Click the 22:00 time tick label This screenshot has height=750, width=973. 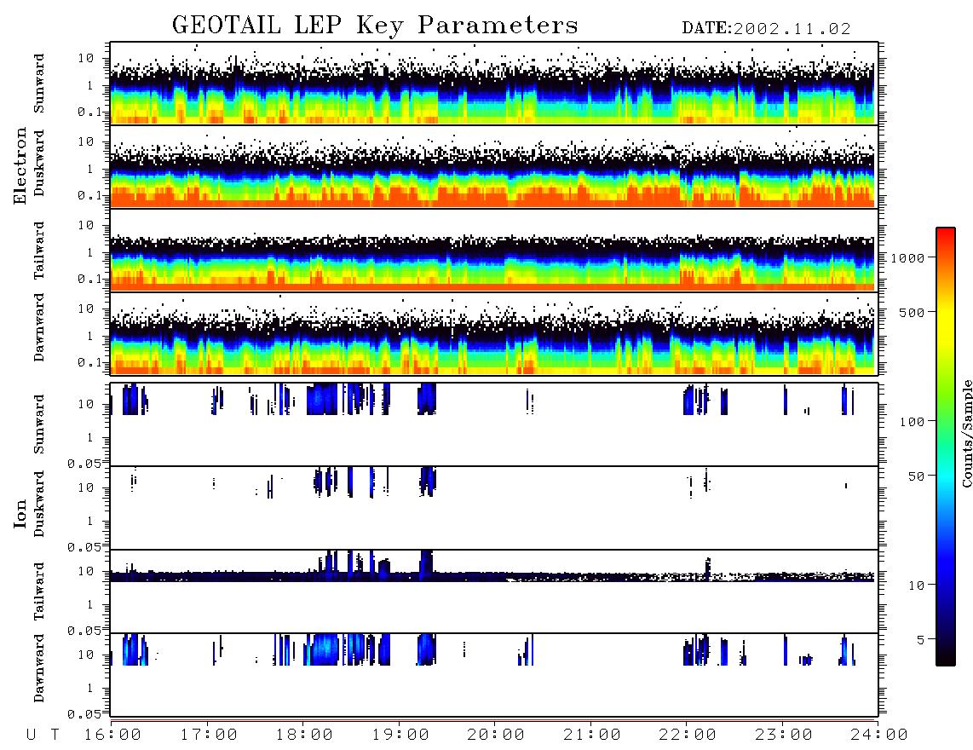point(688,735)
